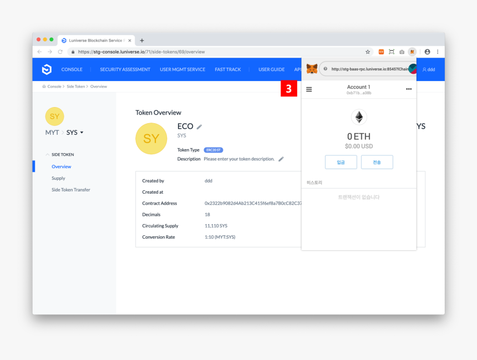Click the screen capture extension icon
This screenshot has width=477, height=360.
pos(392,52)
